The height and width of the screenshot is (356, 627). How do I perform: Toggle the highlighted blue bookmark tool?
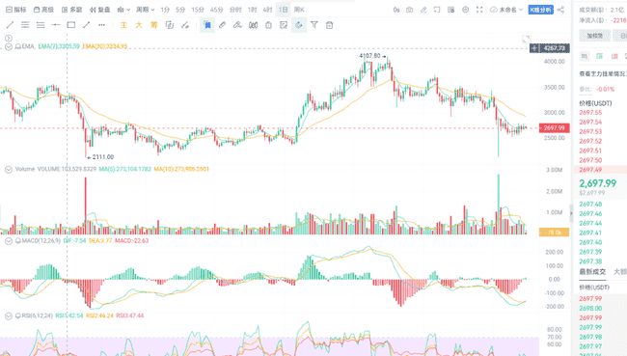click(x=207, y=25)
